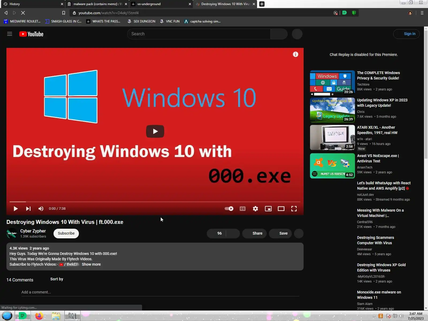
Task: Show the video info card icon
Action: [295, 54]
